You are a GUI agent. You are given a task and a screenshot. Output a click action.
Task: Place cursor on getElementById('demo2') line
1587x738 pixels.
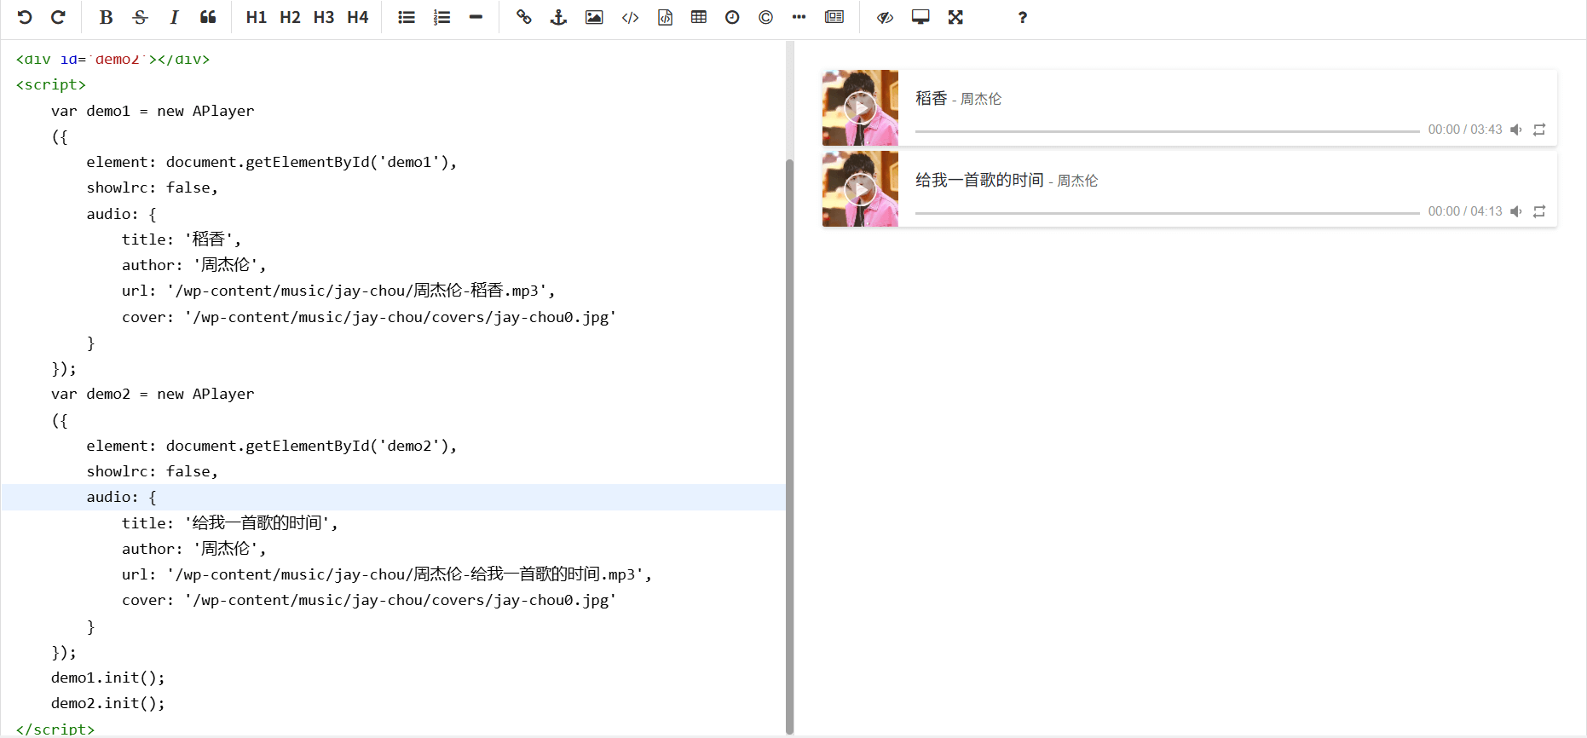click(271, 446)
